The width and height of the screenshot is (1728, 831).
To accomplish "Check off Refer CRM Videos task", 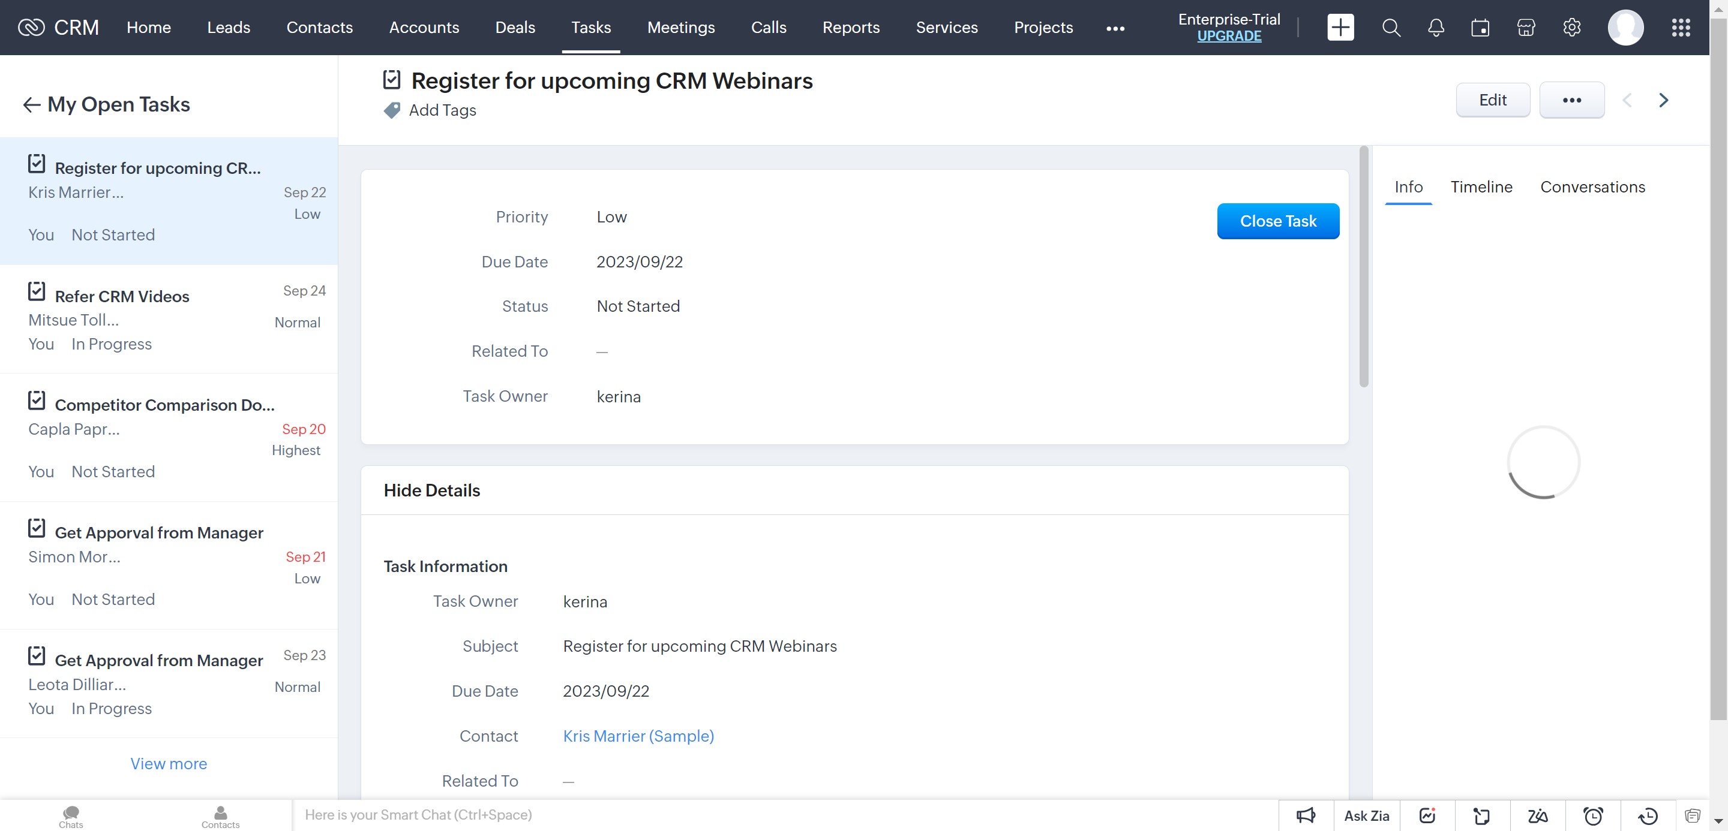I will 37,291.
